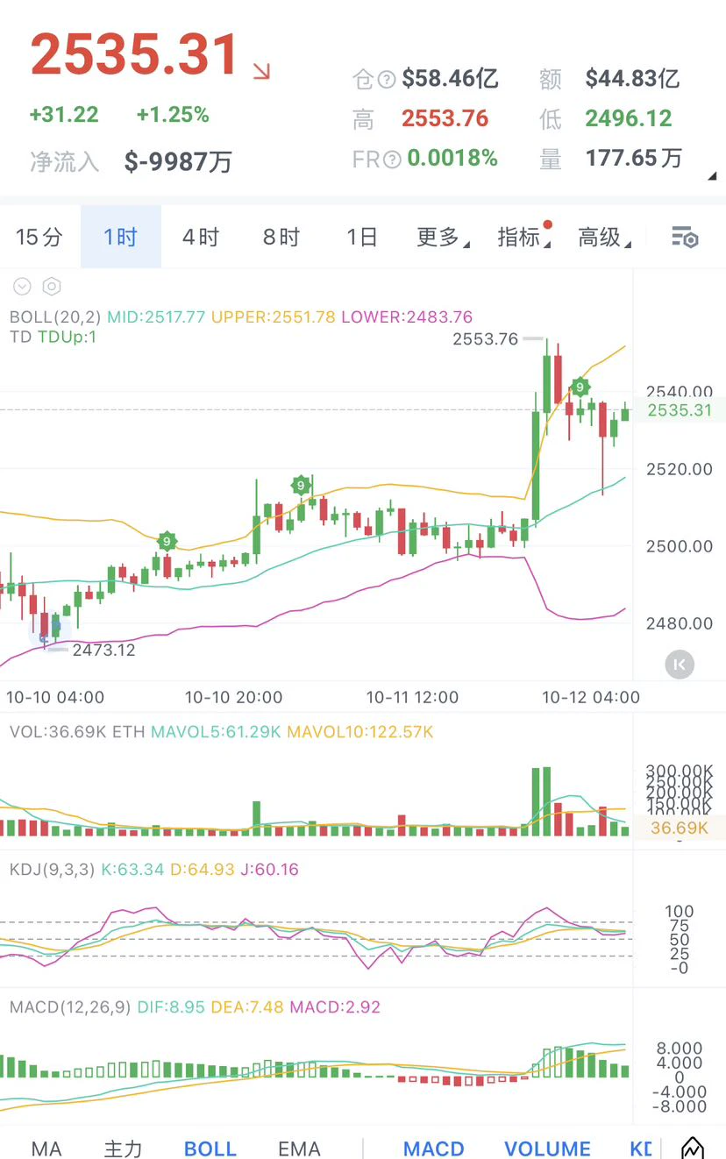Click the question mark next to 仓

tap(387, 80)
